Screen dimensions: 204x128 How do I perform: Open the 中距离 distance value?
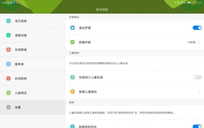pos(192,42)
